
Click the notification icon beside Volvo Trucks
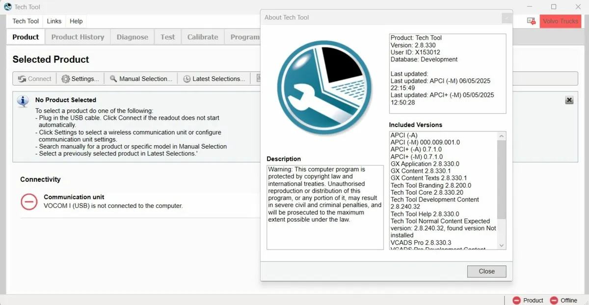[x=531, y=21]
